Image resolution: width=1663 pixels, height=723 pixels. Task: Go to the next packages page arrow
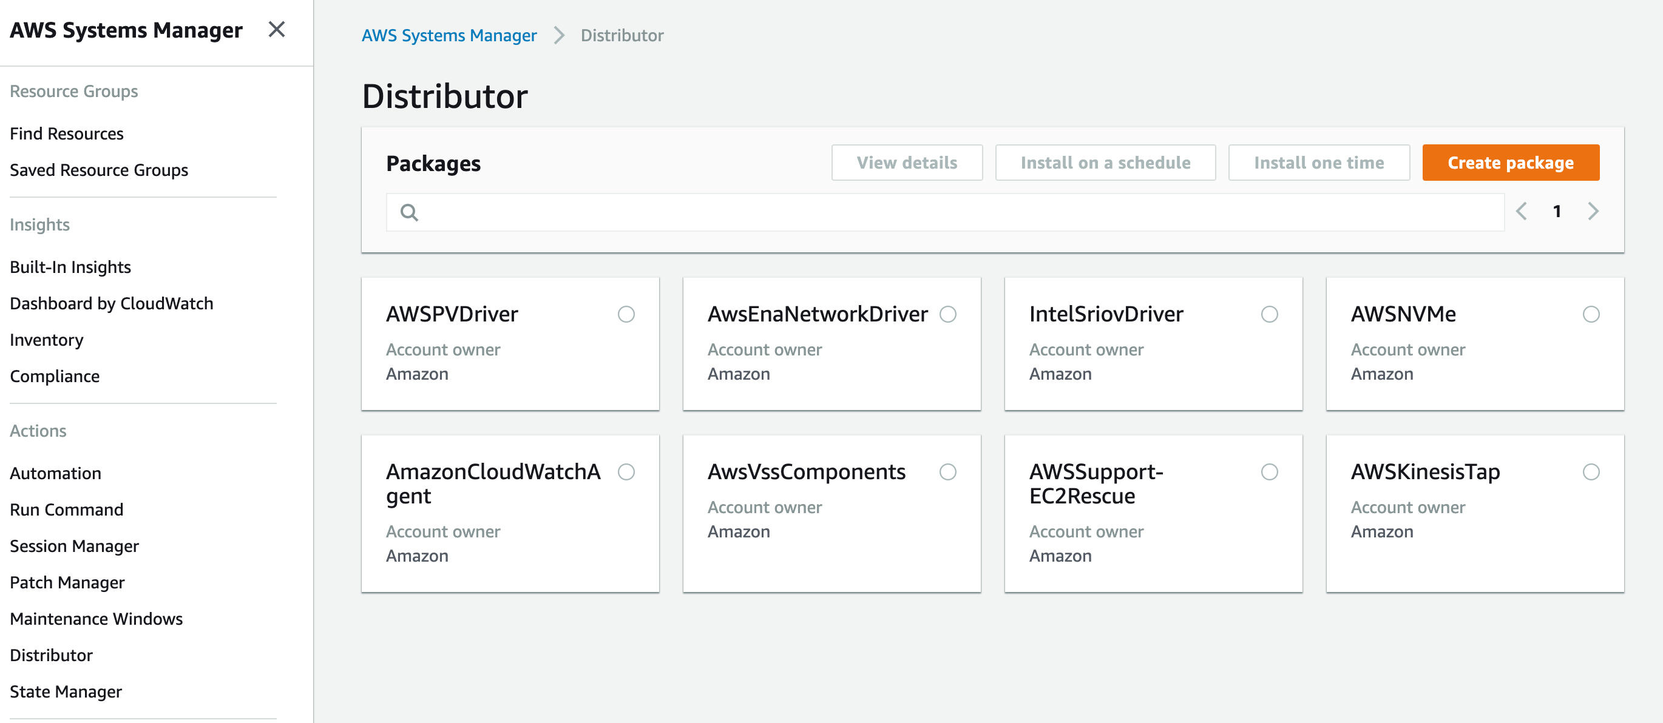pyautogui.click(x=1593, y=211)
